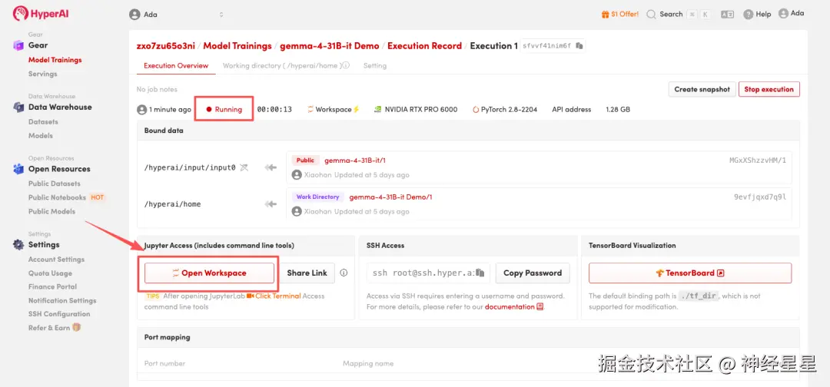Open Quota Usage page
This screenshot has height=387, width=830.
click(x=50, y=273)
